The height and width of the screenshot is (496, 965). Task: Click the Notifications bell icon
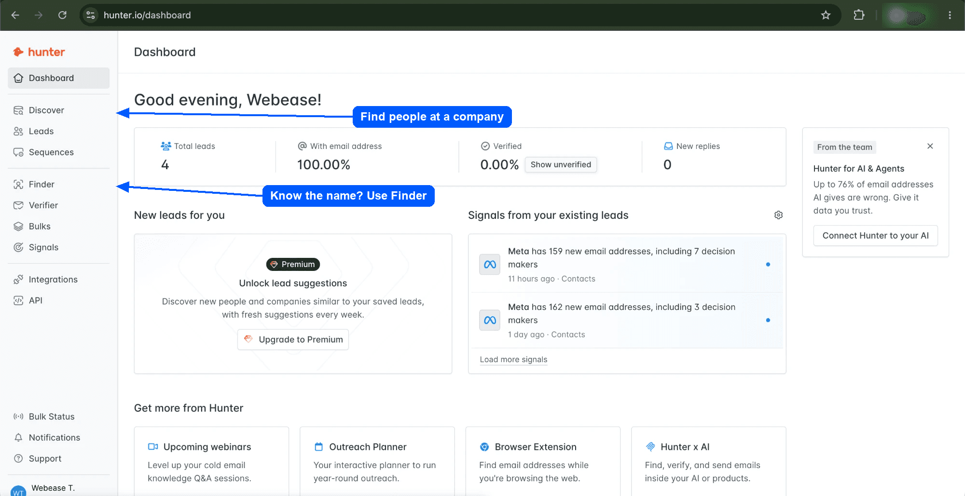click(x=18, y=438)
